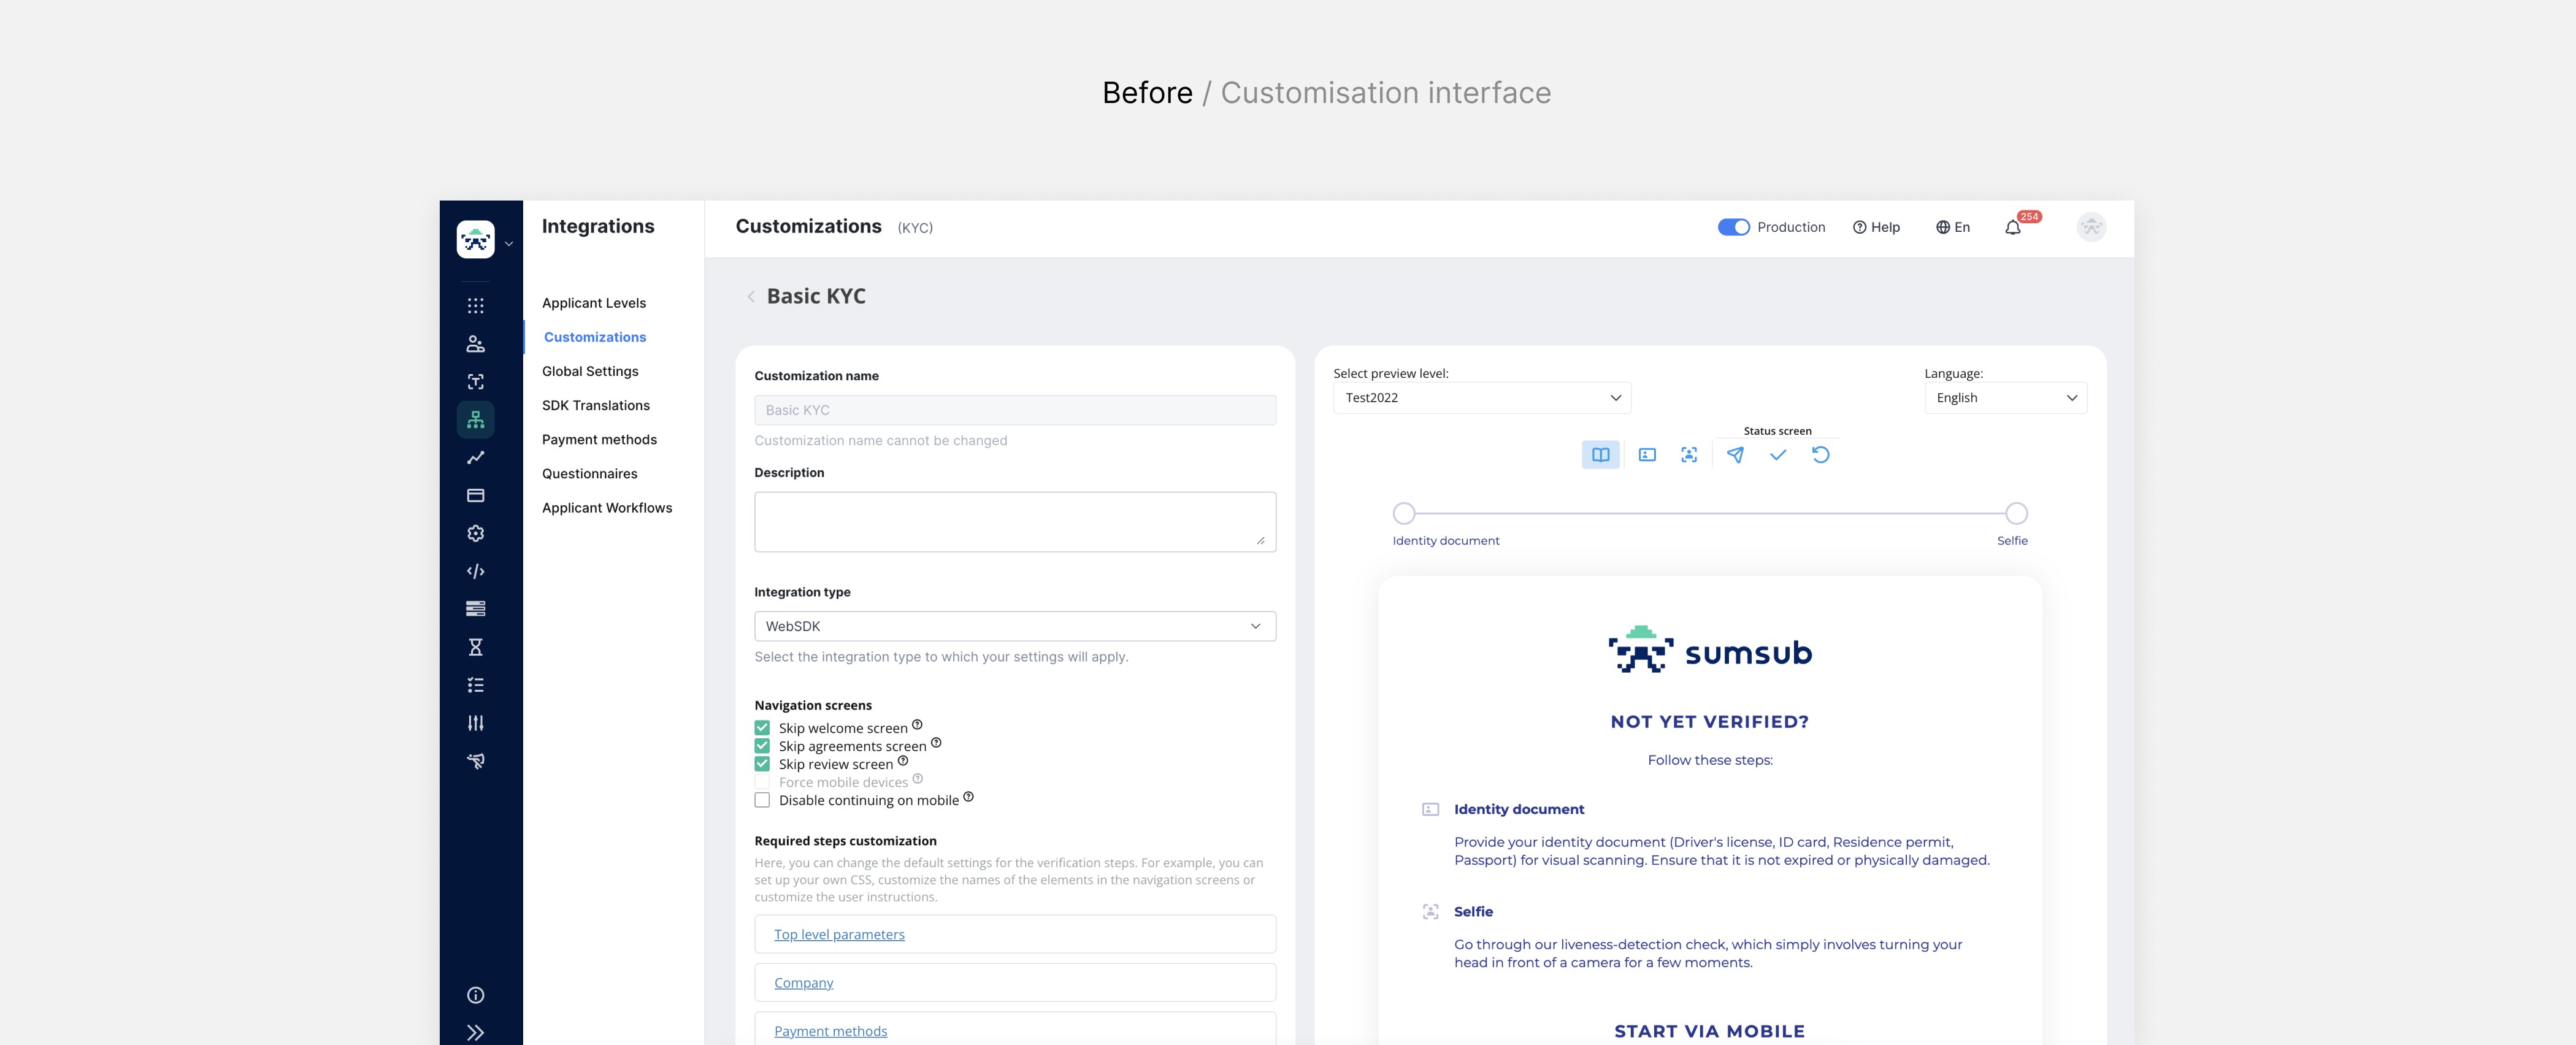
Task: Select the paper-plane status screen icon
Action: click(x=1735, y=455)
